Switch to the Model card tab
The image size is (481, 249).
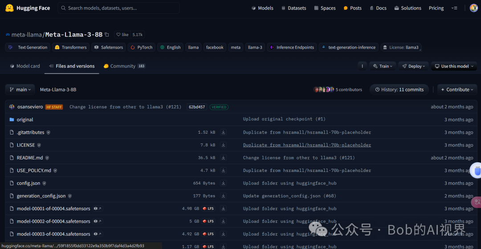click(25, 66)
